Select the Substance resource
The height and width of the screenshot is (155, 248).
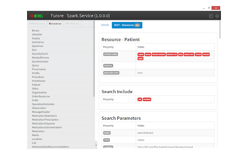pyautogui.click(x=38, y=42)
